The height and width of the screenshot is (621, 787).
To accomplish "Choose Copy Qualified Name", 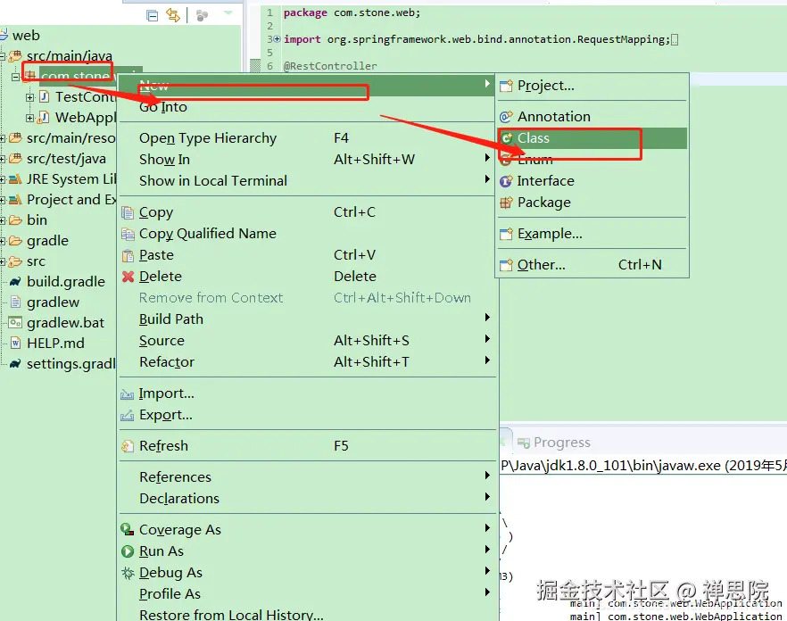I will click(307, 234).
